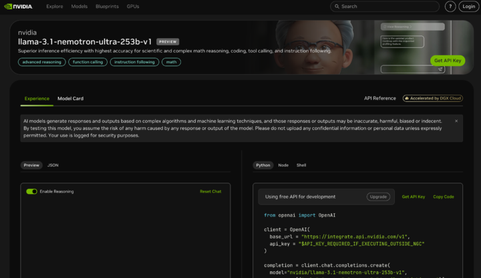Click Get API Key link above code

(x=414, y=197)
